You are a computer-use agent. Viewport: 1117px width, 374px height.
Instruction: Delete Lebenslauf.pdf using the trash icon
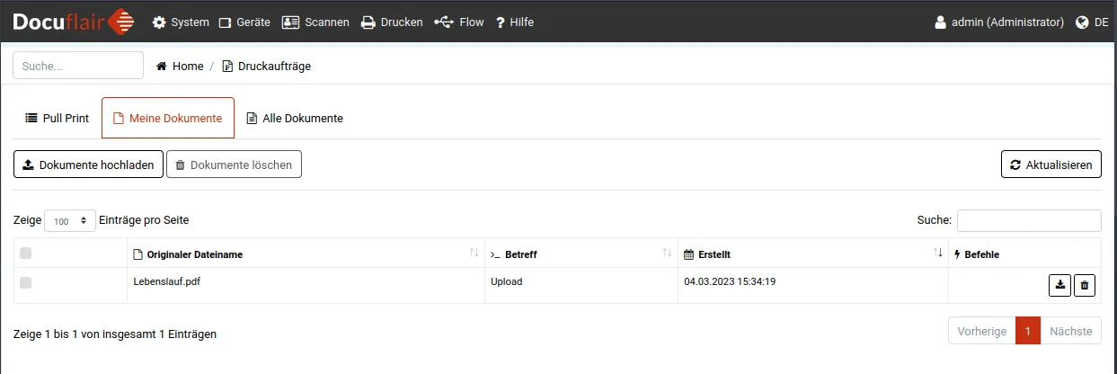tap(1085, 285)
